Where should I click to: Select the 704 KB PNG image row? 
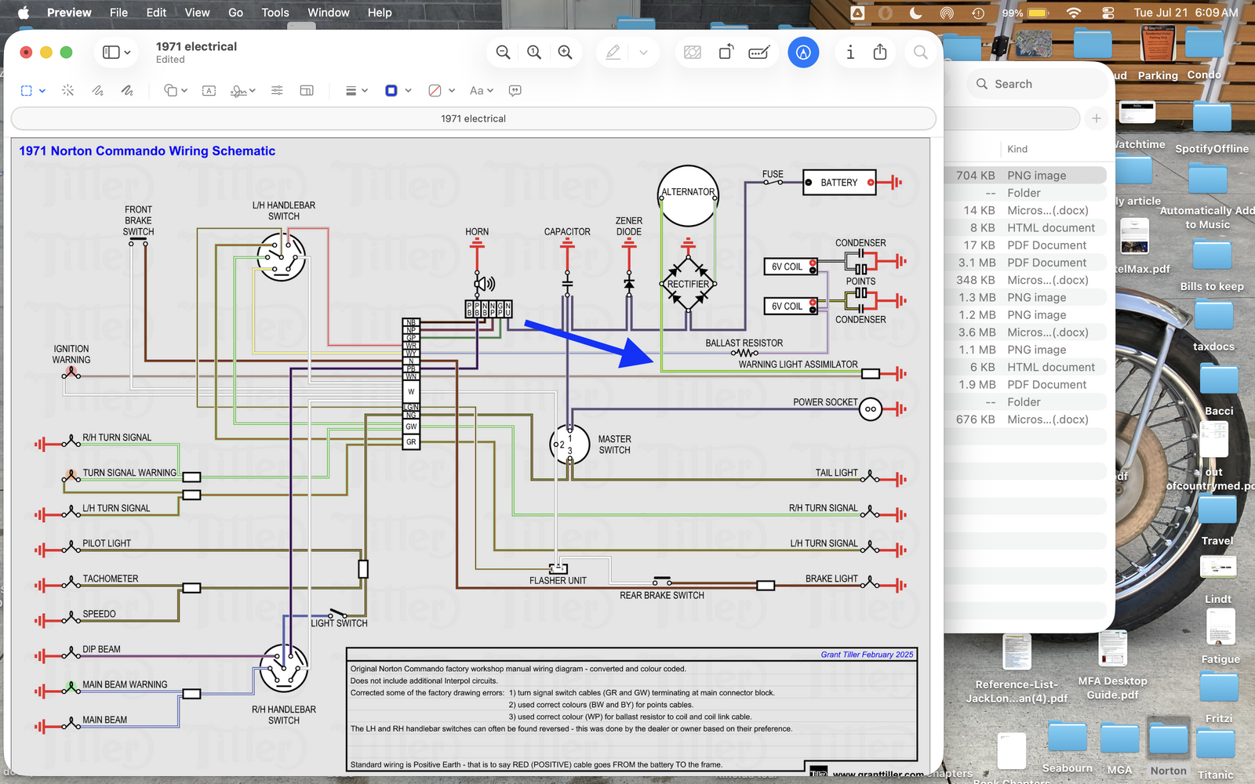pos(1025,176)
